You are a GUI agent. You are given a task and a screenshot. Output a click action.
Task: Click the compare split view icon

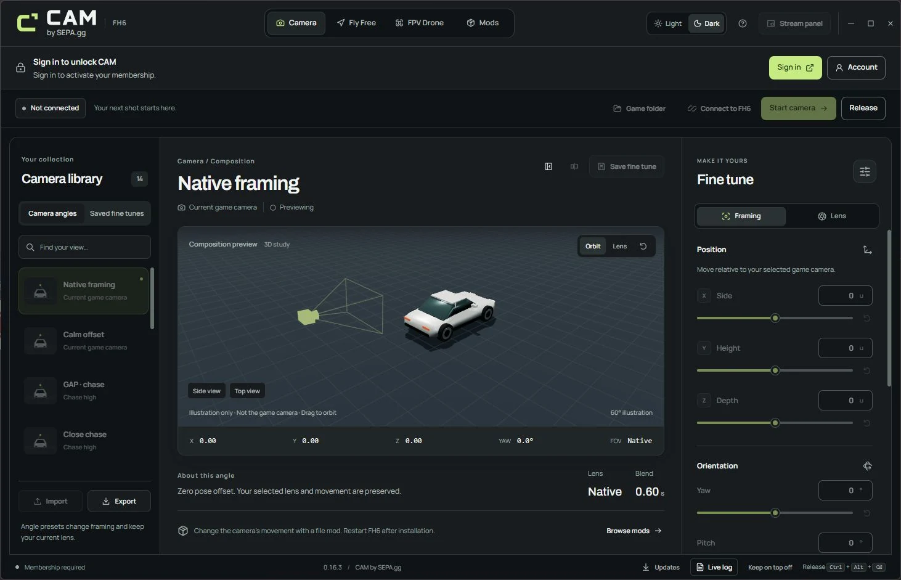point(574,166)
